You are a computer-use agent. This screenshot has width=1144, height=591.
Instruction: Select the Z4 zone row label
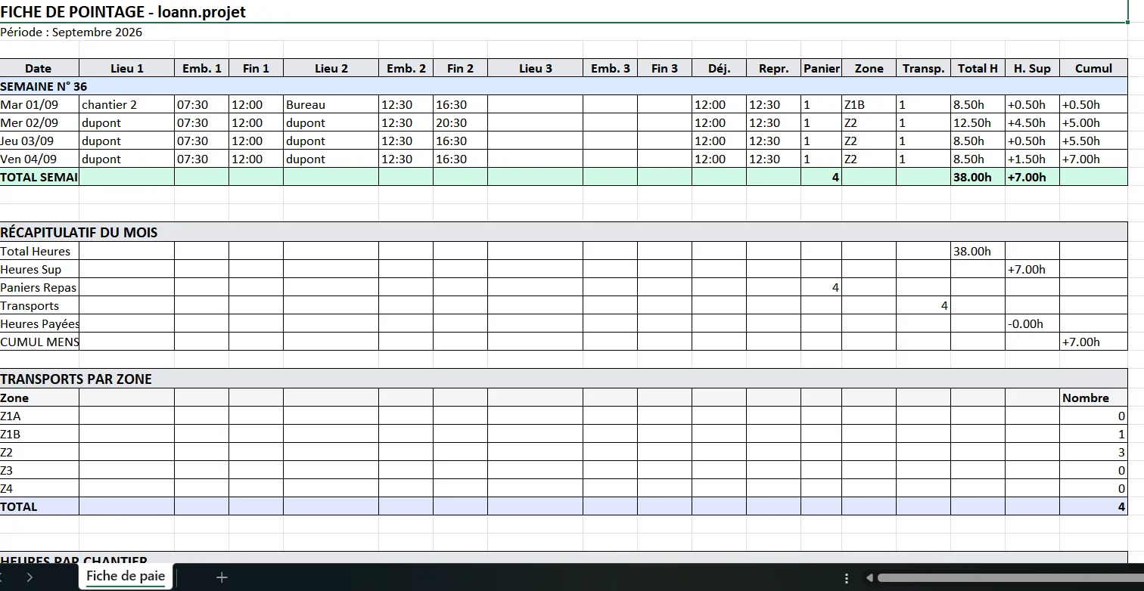(39, 488)
